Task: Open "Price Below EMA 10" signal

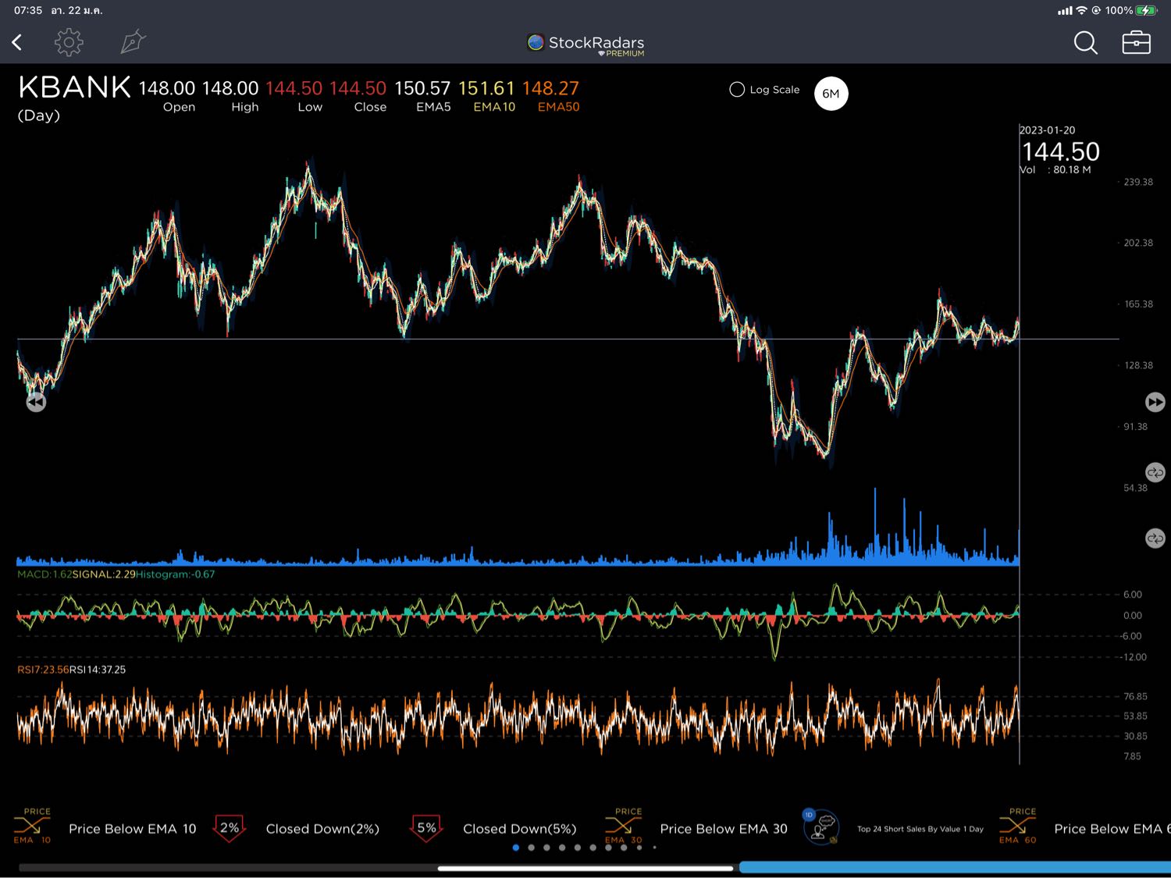Action: coord(133,829)
